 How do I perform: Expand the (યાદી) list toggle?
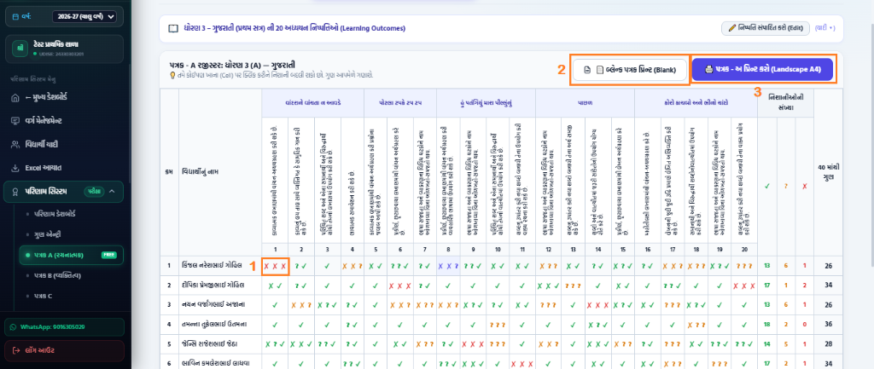pos(825,28)
